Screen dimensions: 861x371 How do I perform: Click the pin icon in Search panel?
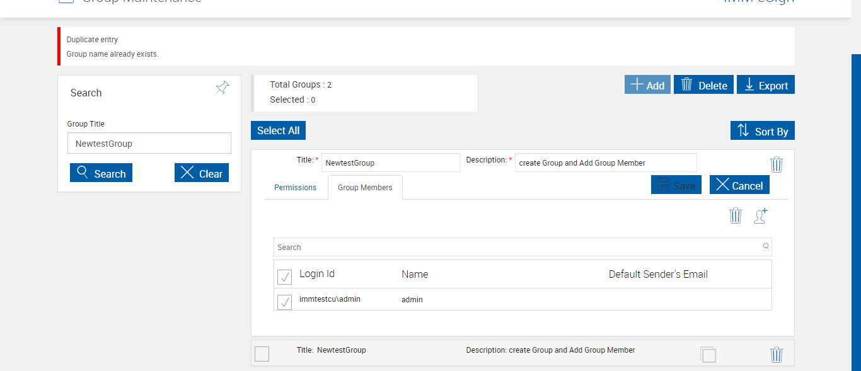tap(222, 88)
